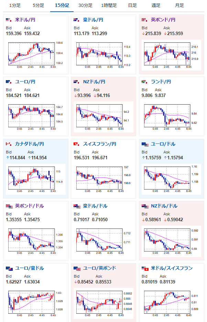The image size is (207, 322).
Task: Switch to the 5分足 timeframe tab
Action: click(x=39, y=6)
